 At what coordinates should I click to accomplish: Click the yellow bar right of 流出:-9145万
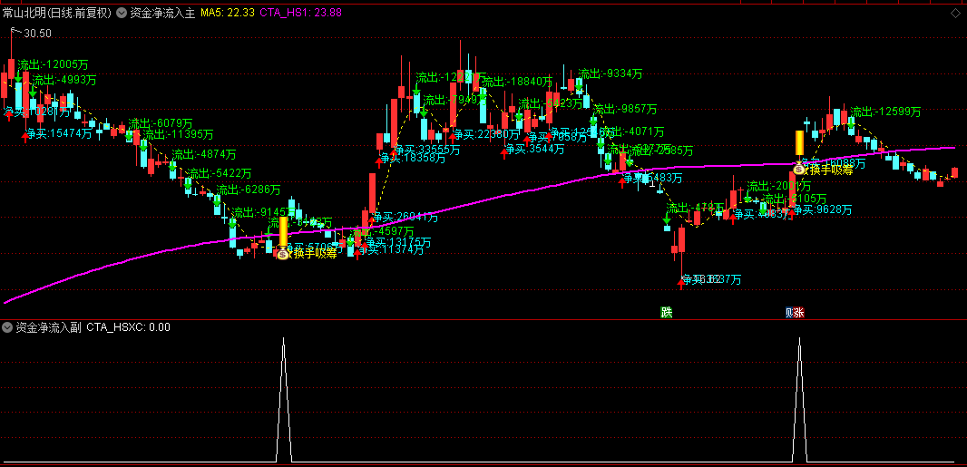tap(283, 231)
